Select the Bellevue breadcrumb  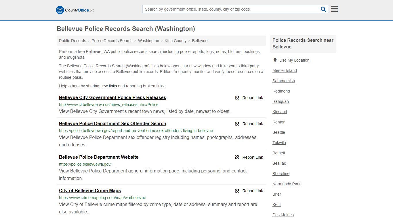pos(200,41)
